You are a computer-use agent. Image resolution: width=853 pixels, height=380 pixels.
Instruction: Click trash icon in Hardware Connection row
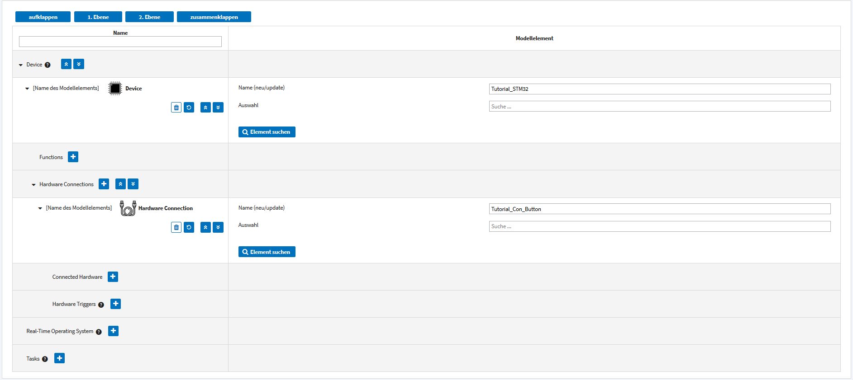(x=176, y=227)
